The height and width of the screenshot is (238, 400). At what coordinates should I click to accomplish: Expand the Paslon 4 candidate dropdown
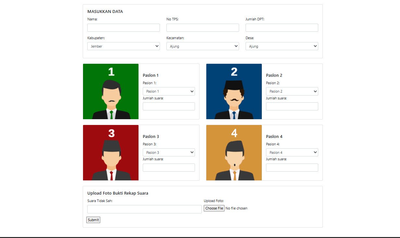[292, 153]
